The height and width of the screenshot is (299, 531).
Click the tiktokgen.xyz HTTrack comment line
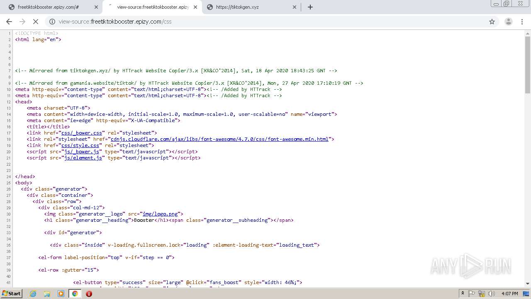[176, 71]
